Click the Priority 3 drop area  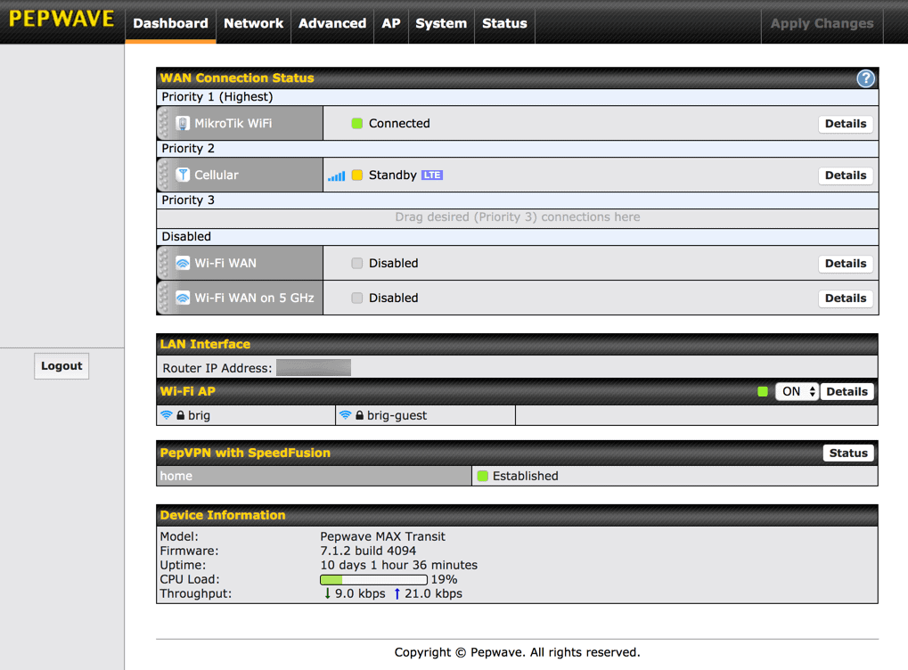(x=517, y=217)
